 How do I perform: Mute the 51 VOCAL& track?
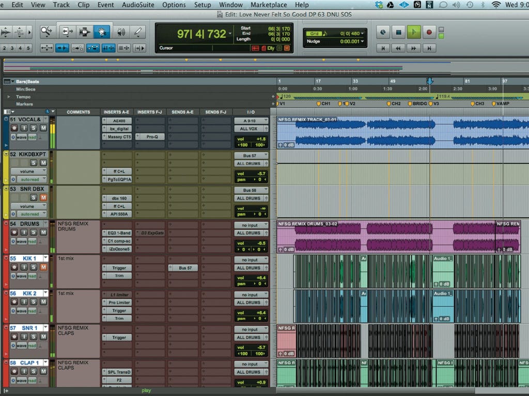(x=43, y=128)
